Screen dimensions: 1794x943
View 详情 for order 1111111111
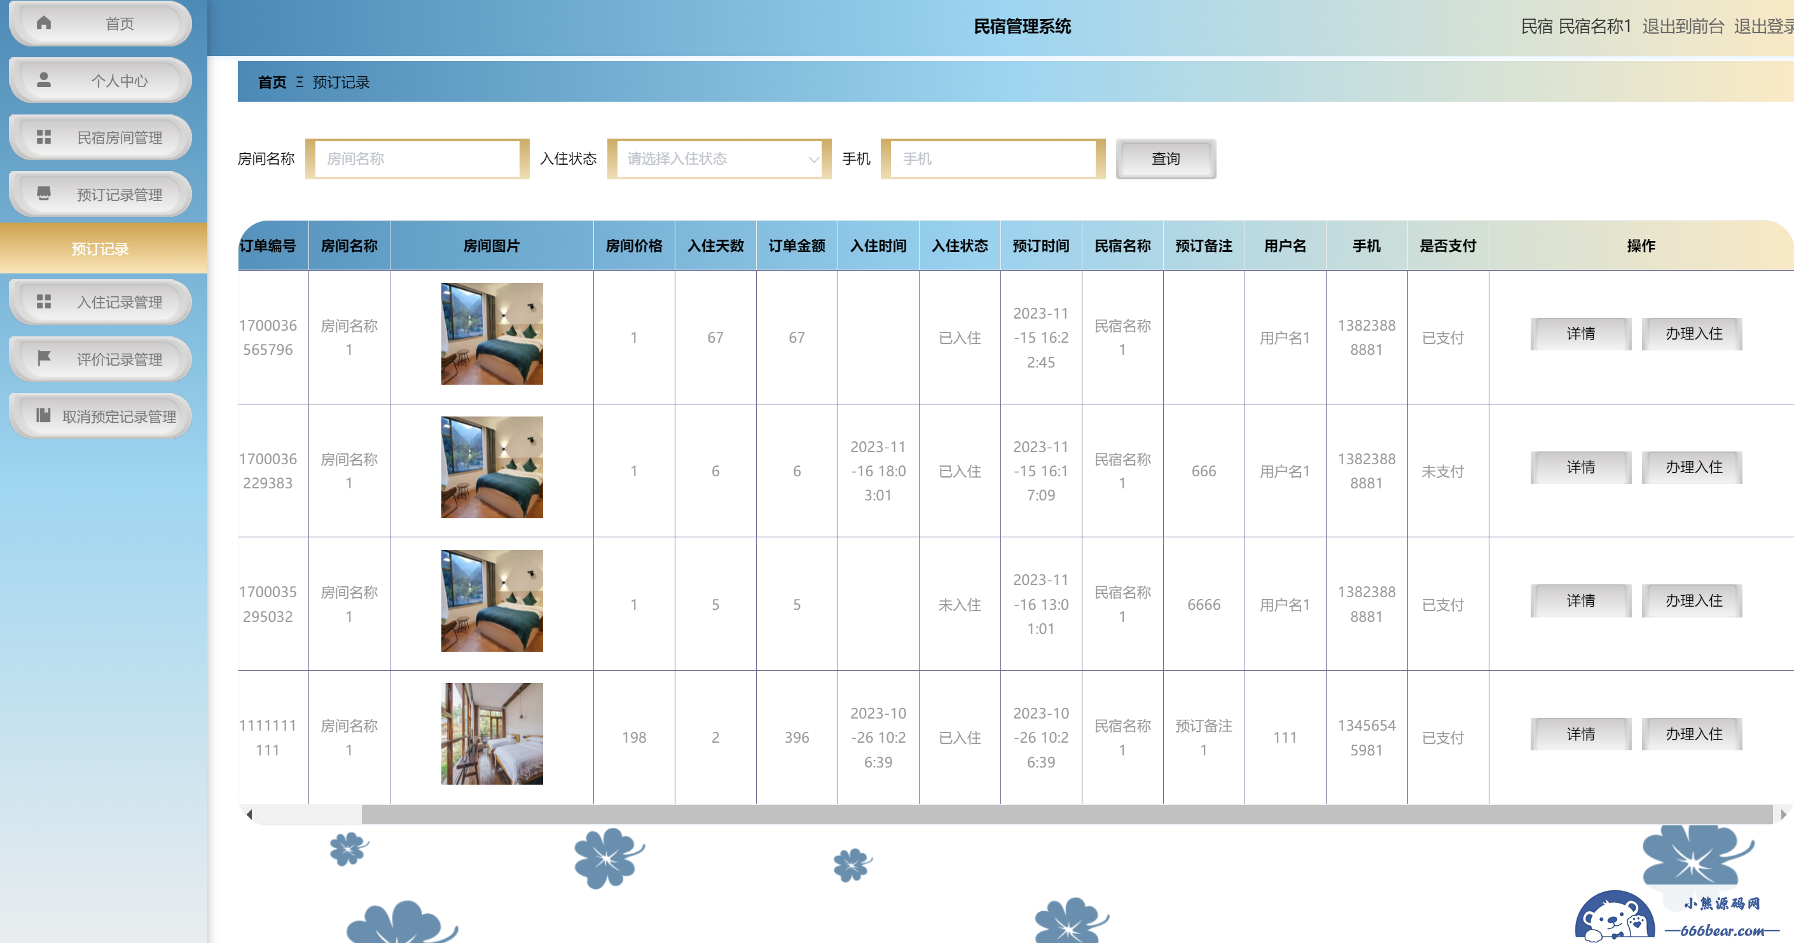pos(1581,734)
